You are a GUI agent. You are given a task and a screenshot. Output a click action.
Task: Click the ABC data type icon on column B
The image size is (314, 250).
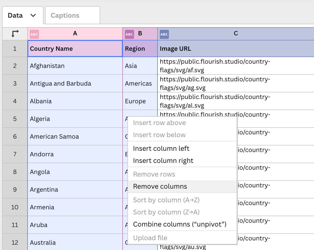(129, 34)
